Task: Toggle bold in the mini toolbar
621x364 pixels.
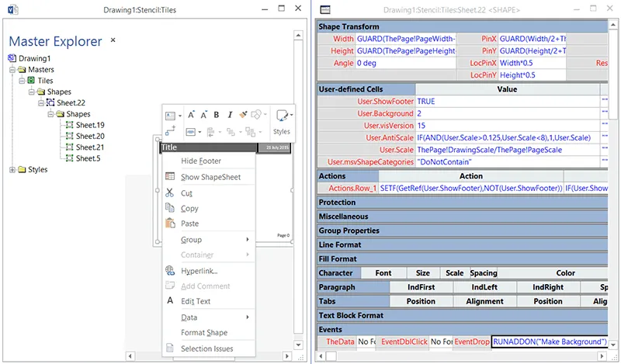Action: click(x=217, y=115)
